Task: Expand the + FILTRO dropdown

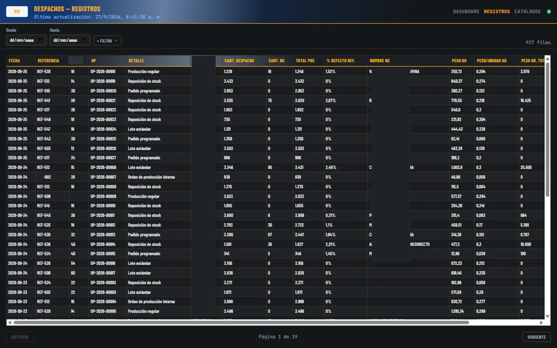Action: (x=107, y=41)
